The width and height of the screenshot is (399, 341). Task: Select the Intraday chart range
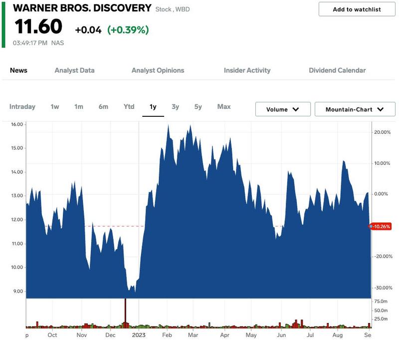coord(22,107)
